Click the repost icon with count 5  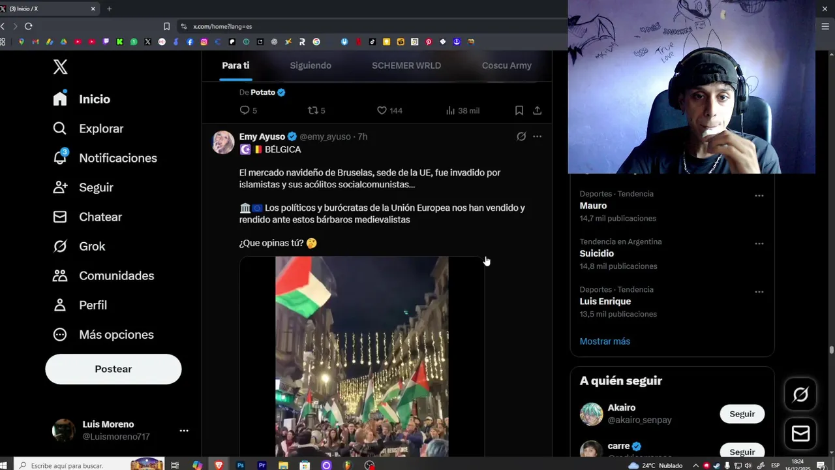(312, 110)
